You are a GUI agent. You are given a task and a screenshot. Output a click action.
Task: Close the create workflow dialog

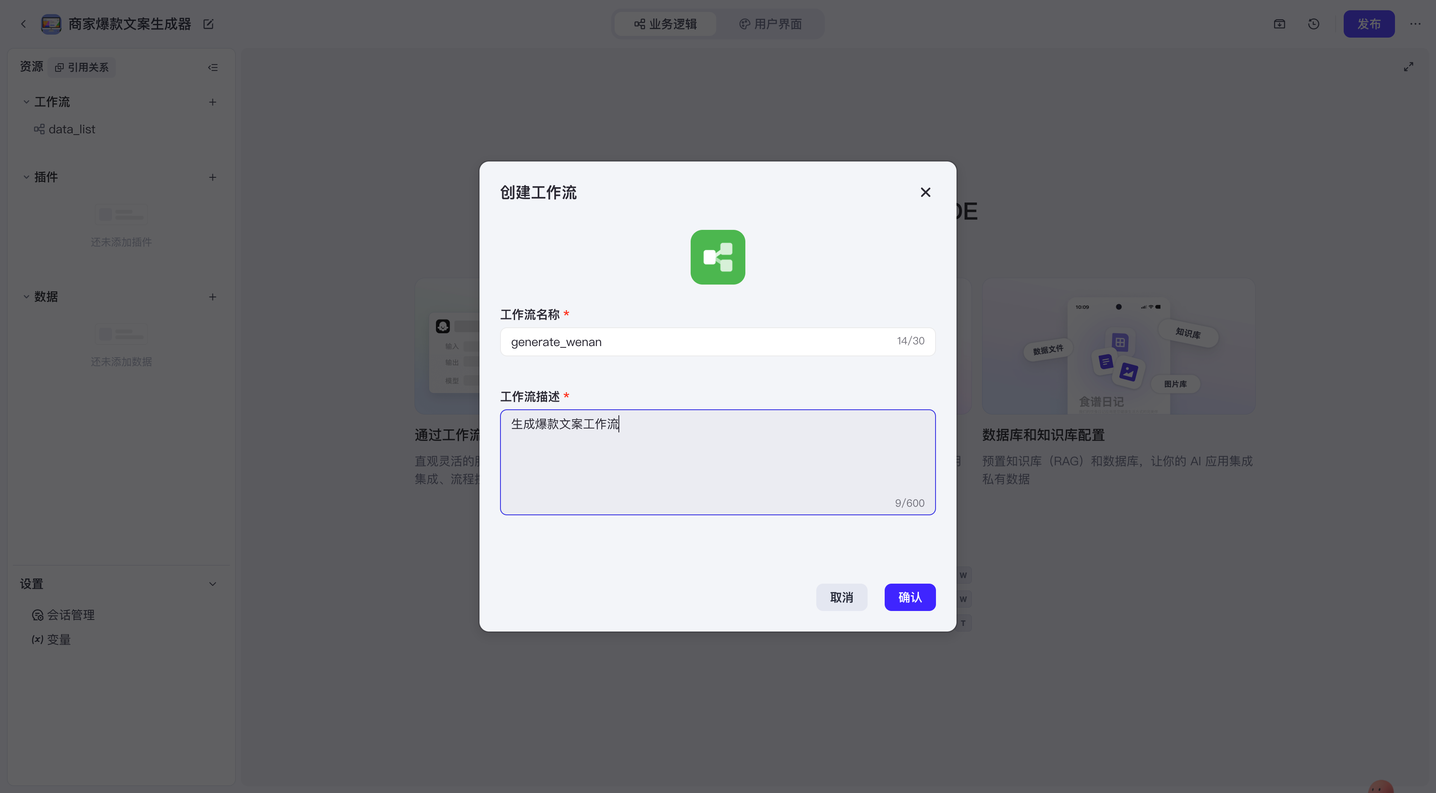tap(925, 192)
